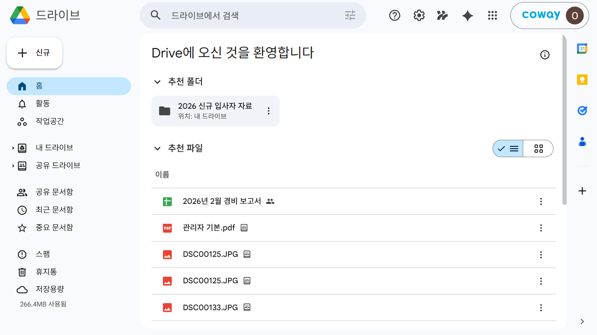This screenshot has width=597, height=335.
Task: Click the help question mark icon
Action: pyautogui.click(x=395, y=16)
